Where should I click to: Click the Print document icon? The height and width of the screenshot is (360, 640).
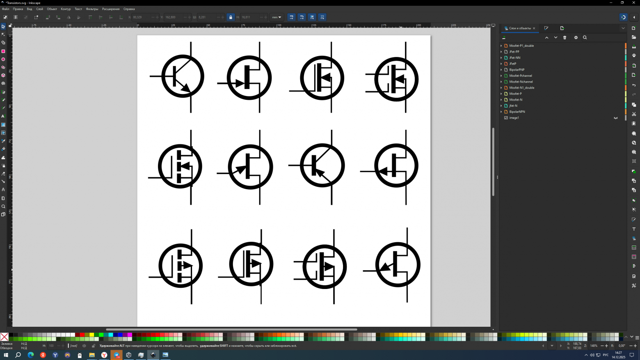tap(634, 55)
